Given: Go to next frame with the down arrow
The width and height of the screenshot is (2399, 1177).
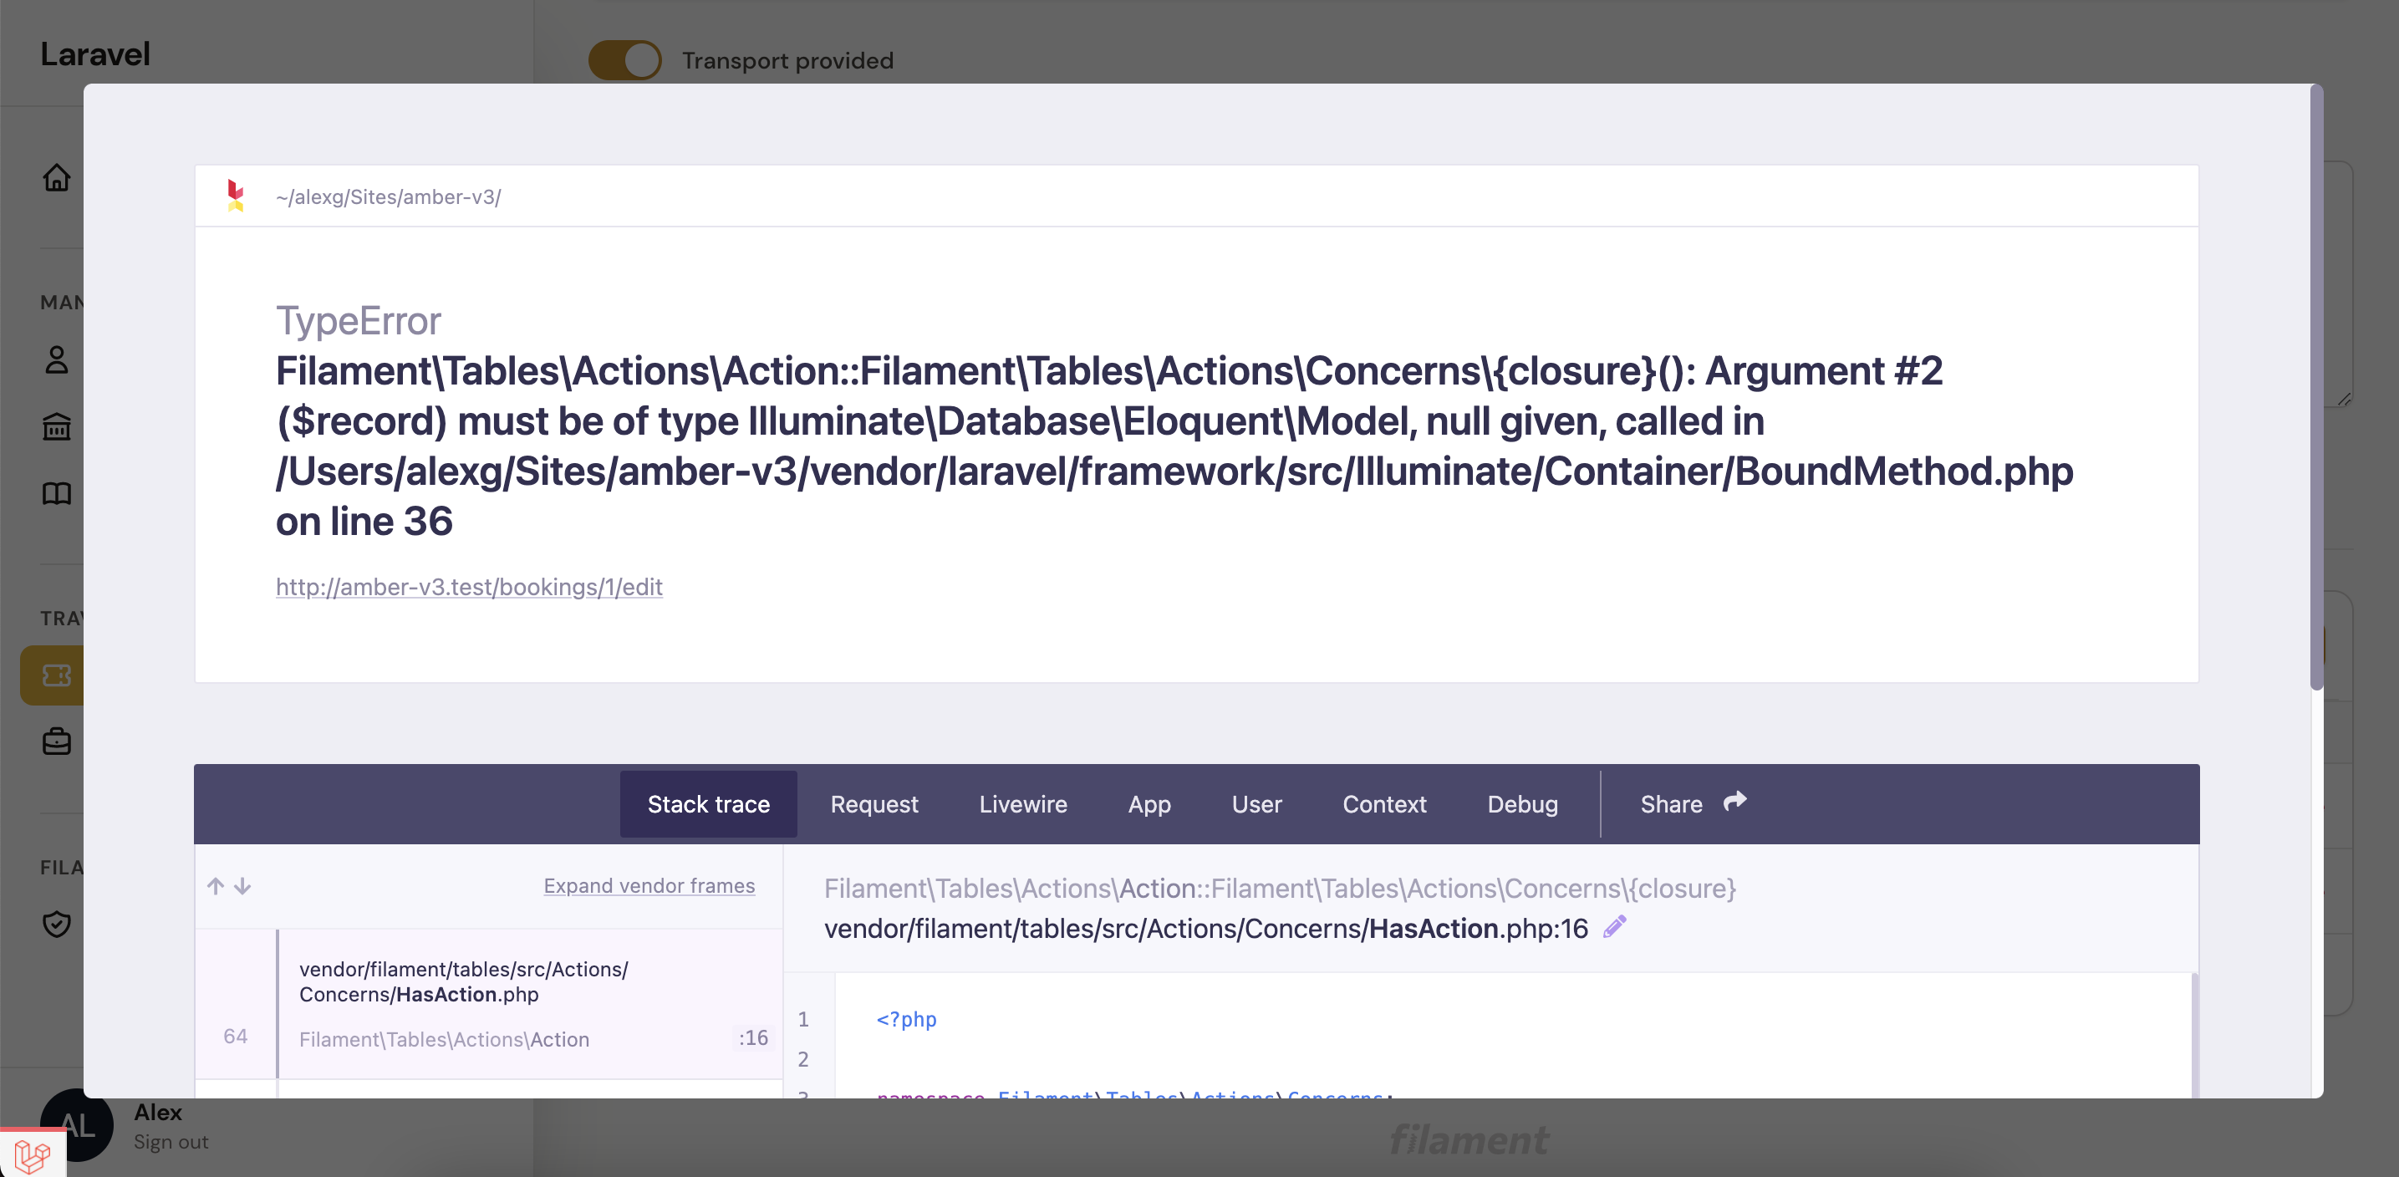Looking at the screenshot, I should (243, 886).
